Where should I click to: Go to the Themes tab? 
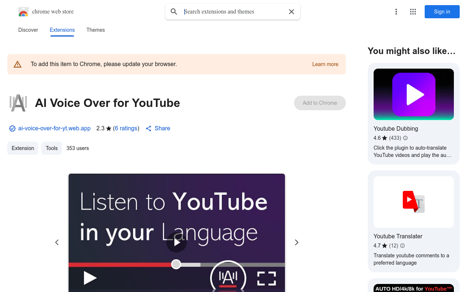[x=96, y=30]
